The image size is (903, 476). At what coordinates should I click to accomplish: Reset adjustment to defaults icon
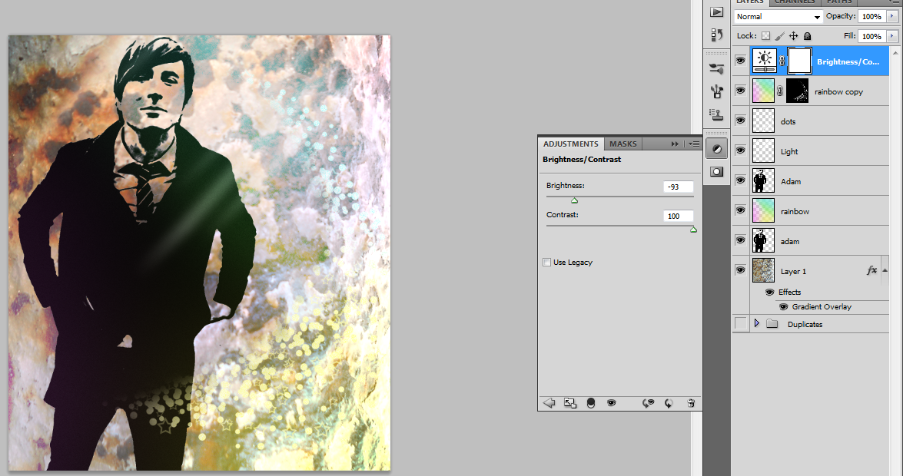point(669,403)
